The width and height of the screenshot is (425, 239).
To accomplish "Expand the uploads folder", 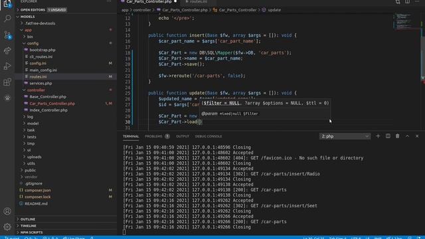I will pyautogui.click(x=34, y=157).
